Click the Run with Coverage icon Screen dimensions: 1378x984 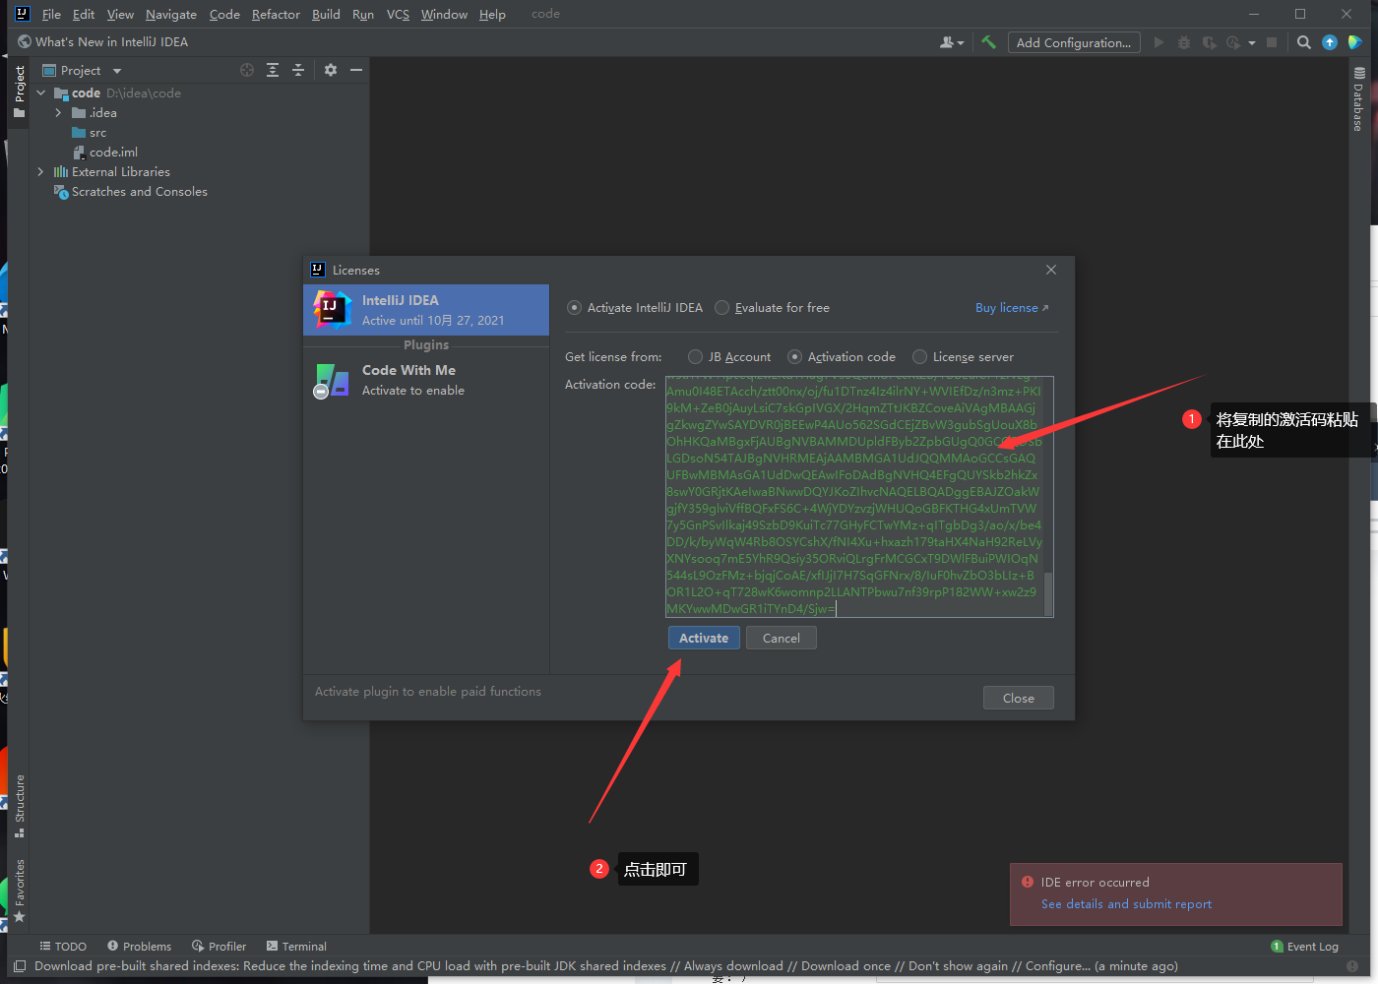coord(1209,42)
